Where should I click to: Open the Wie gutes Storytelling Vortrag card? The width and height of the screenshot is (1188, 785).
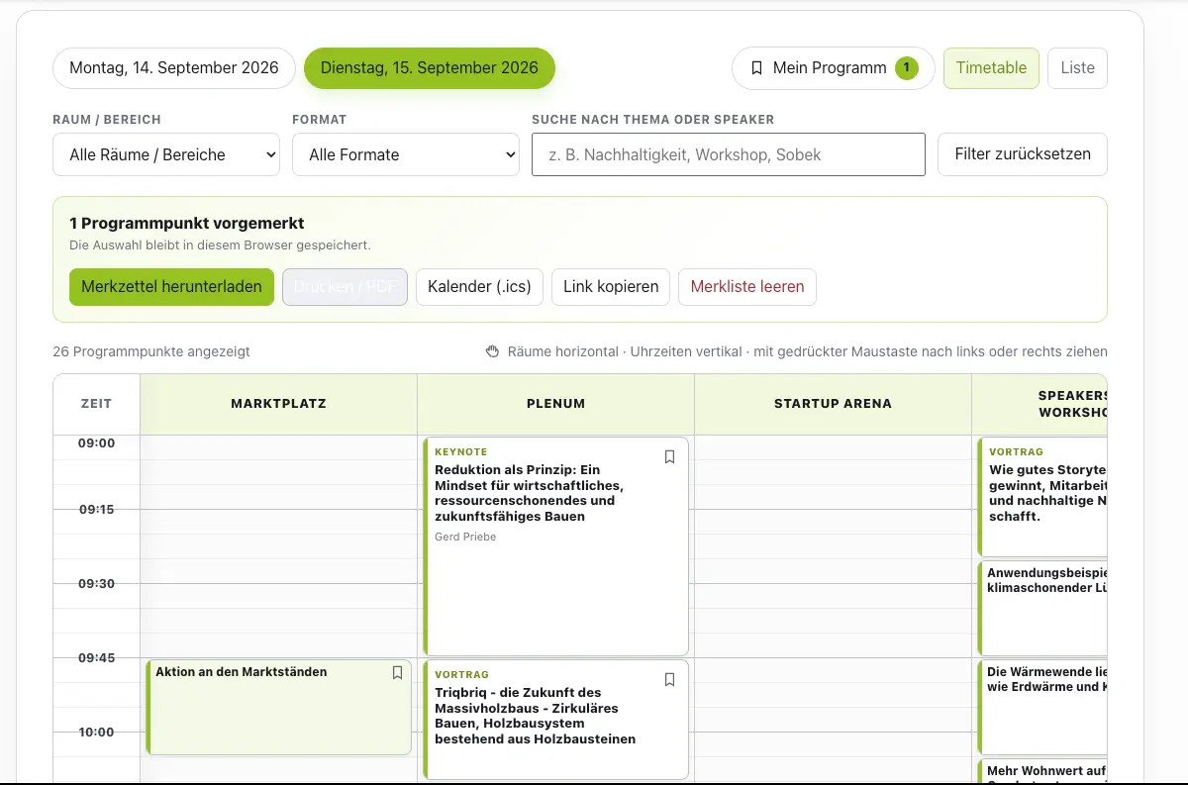tap(1041, 497)
